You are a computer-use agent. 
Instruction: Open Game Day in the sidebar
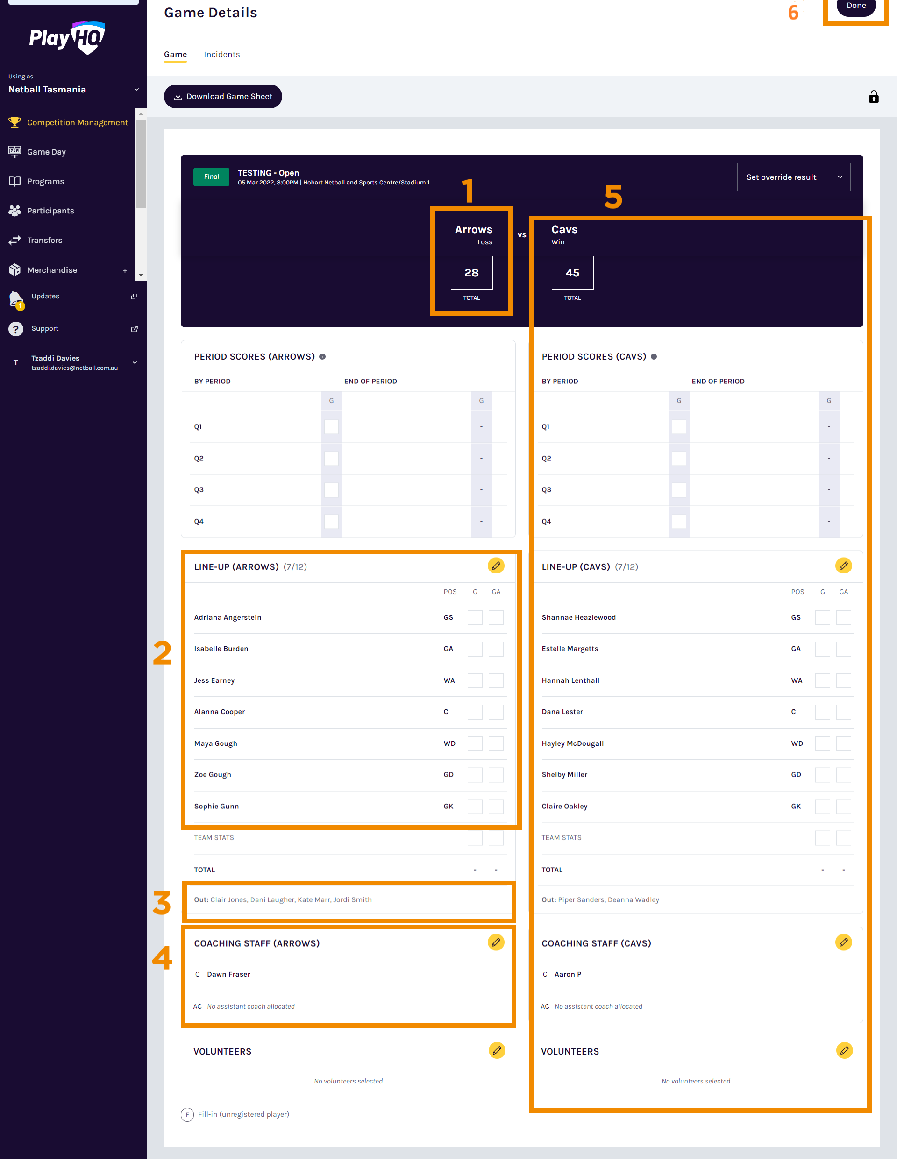pyautogui.click(x=46, y=152)
